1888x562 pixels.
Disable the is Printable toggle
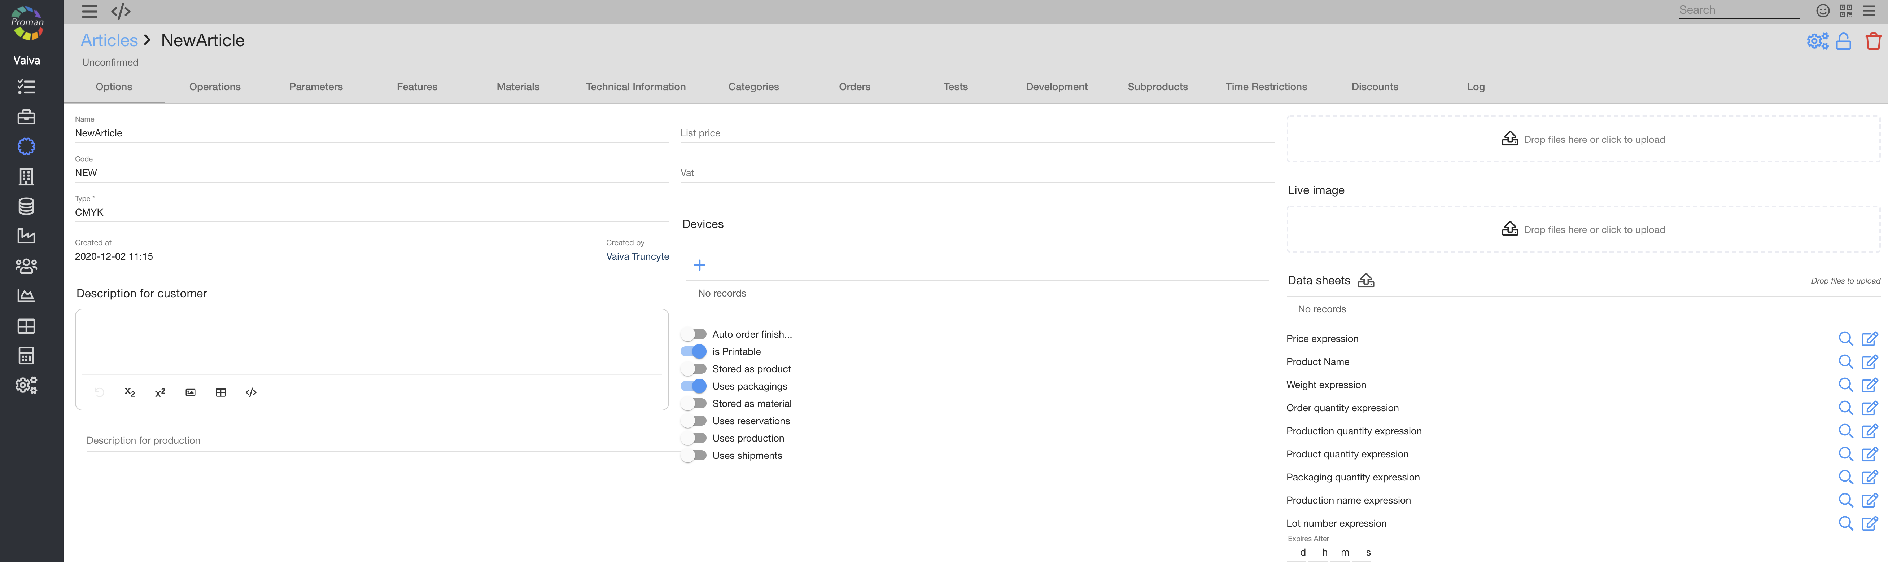[x=693, y=352]
